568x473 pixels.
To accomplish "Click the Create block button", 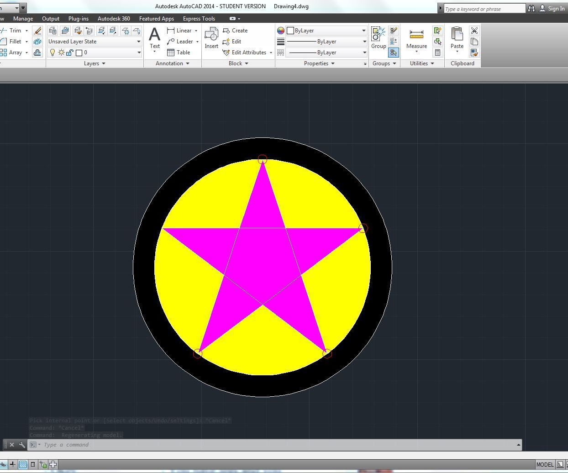I will [x=235, y=31].
